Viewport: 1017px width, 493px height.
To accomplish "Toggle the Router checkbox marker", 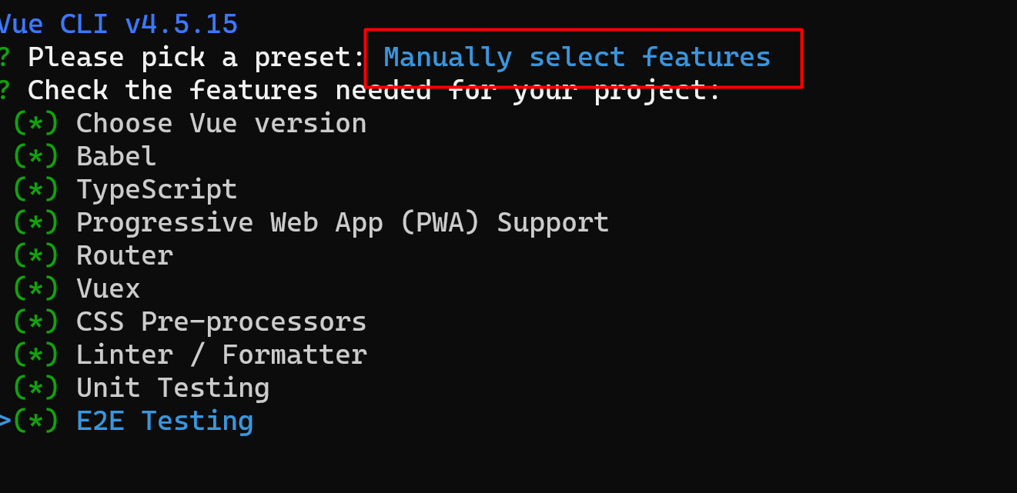I will 36,256.
